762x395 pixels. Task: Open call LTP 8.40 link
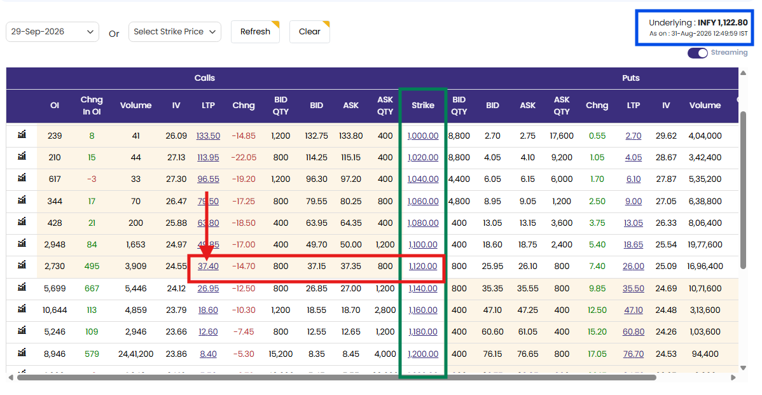pos(208,354)
